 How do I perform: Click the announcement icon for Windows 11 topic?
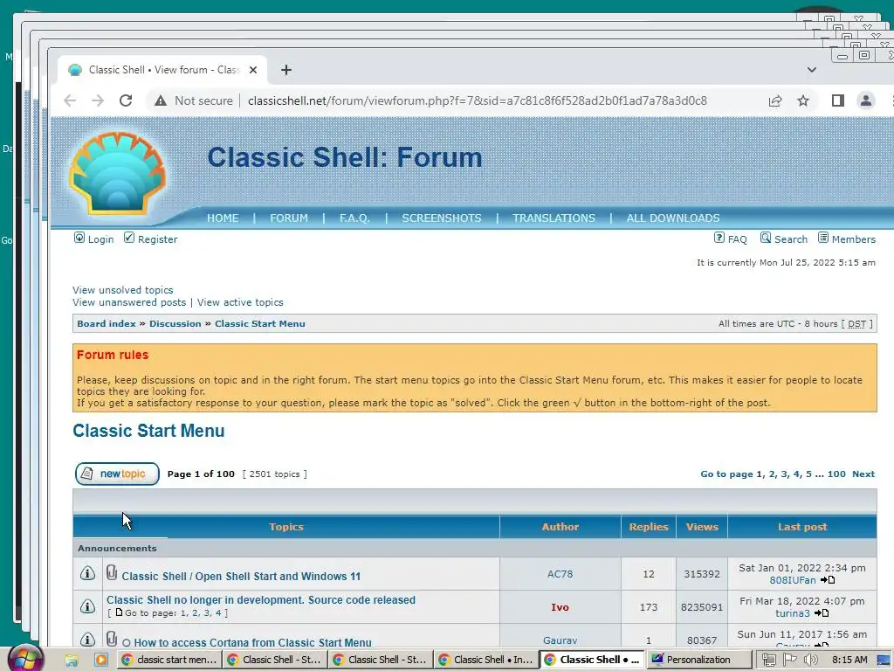pyautogui.click(x=87, y=573)
